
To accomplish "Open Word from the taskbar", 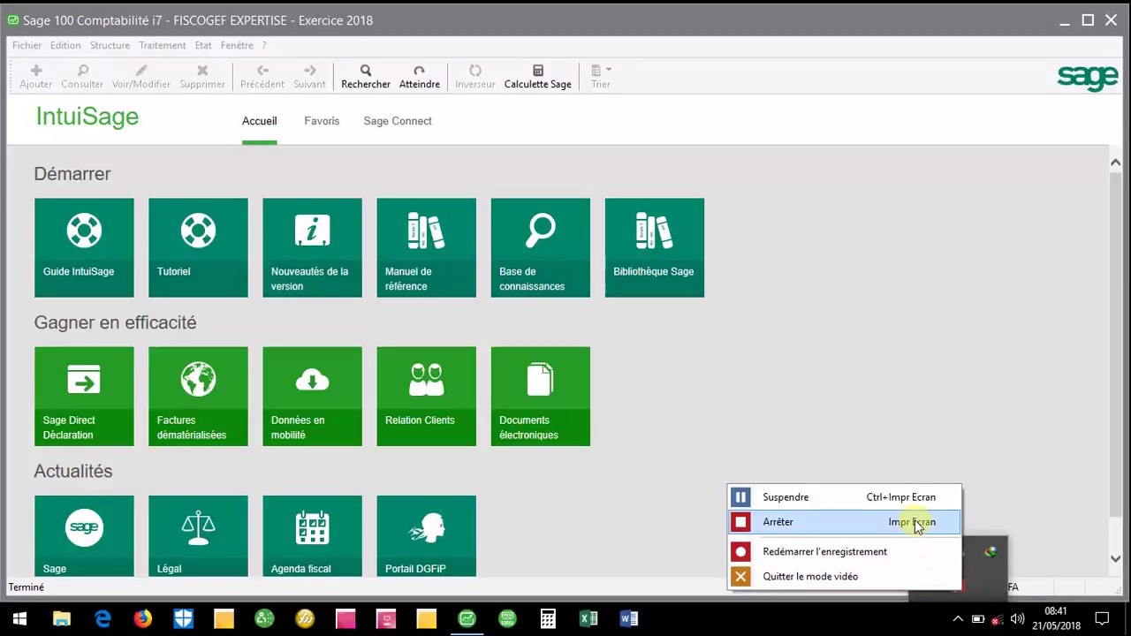I will click(x=629, y=618).
